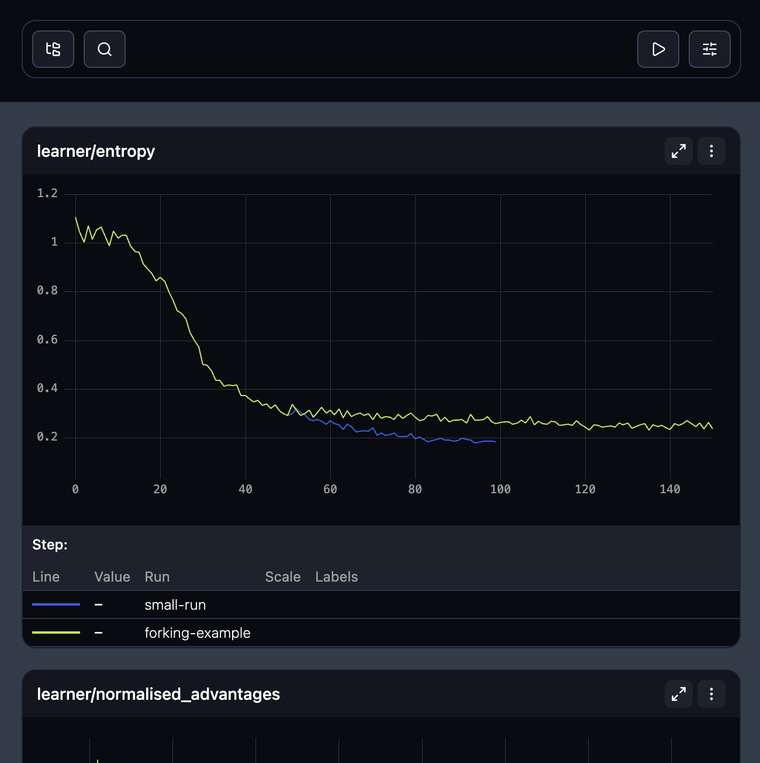The height and width of the screenshot is (763, 760).
Task: Click the Line column header
Action: click(x=46, y=577)
